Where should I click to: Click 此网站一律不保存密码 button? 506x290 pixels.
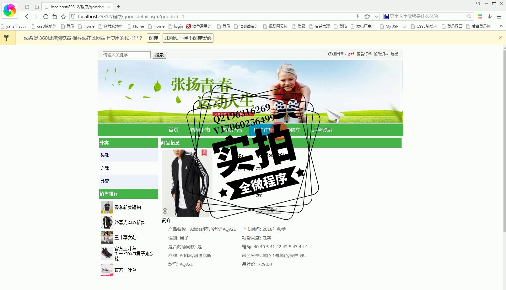click(x=188, y=38)
